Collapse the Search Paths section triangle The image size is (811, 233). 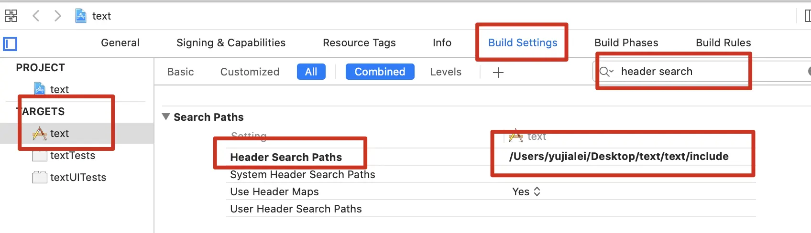(166, 117)
